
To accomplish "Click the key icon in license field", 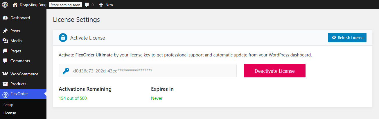I will tap(66, 71).
